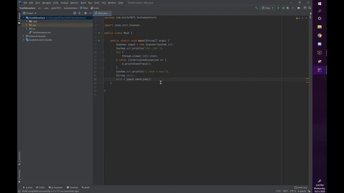Viewport: 344px width, 193px height.
Task: Select Scratches and Consoles tree item
Action: click(x=39, y=40)
